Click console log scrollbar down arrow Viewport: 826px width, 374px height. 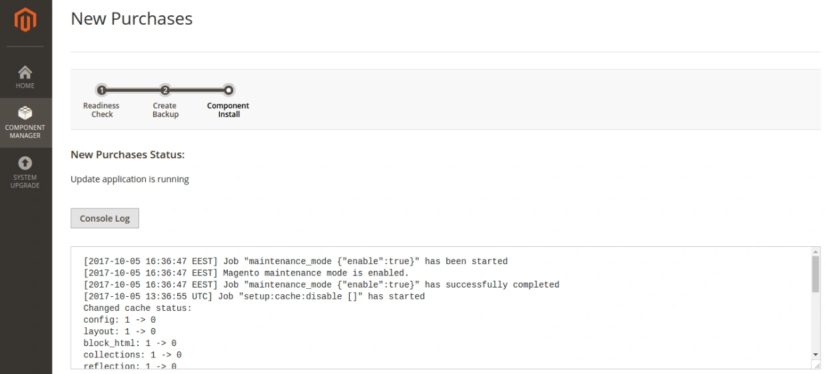(815, 355)
